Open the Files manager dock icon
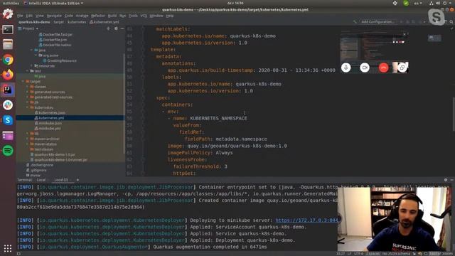Screen dimensions: 455x256 [8, 44]
